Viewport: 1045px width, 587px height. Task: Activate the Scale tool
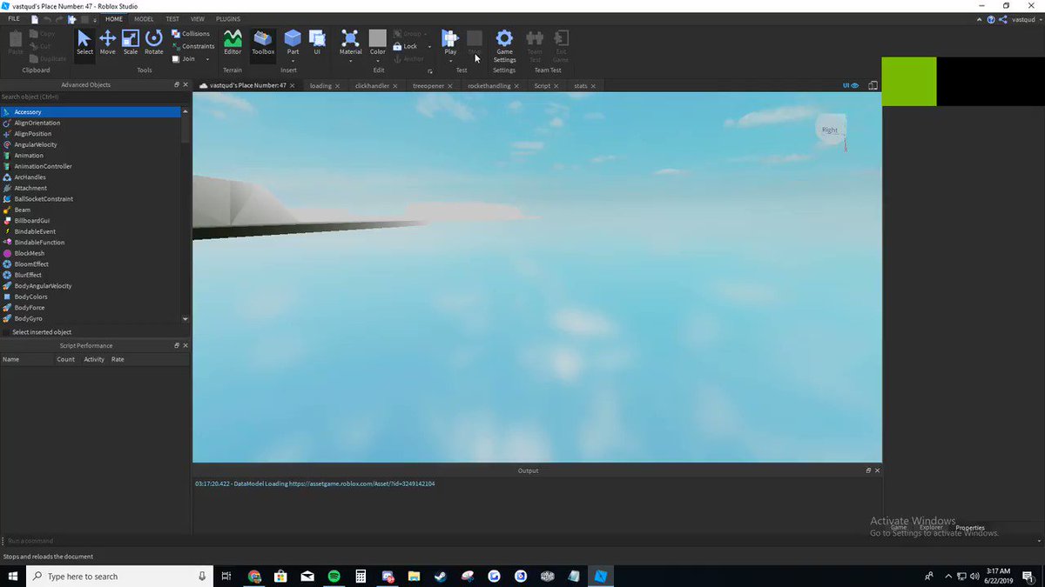point(131,43)
